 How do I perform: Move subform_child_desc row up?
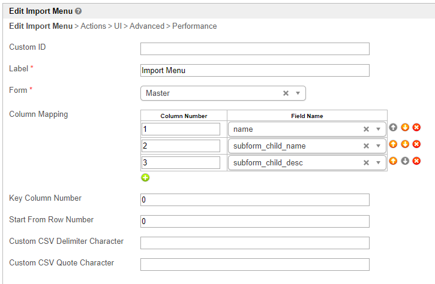(x=394, y=161)
